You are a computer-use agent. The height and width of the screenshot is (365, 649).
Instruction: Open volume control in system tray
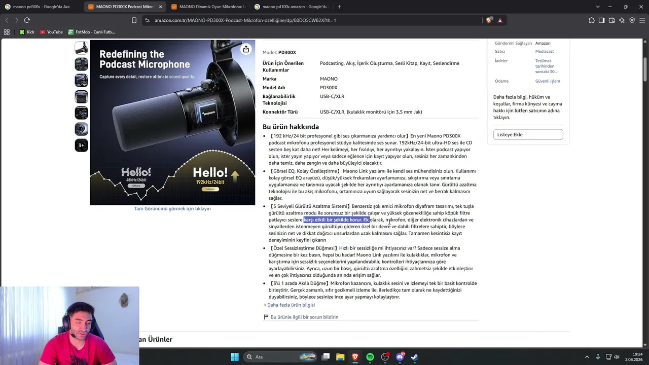point(617,357)
